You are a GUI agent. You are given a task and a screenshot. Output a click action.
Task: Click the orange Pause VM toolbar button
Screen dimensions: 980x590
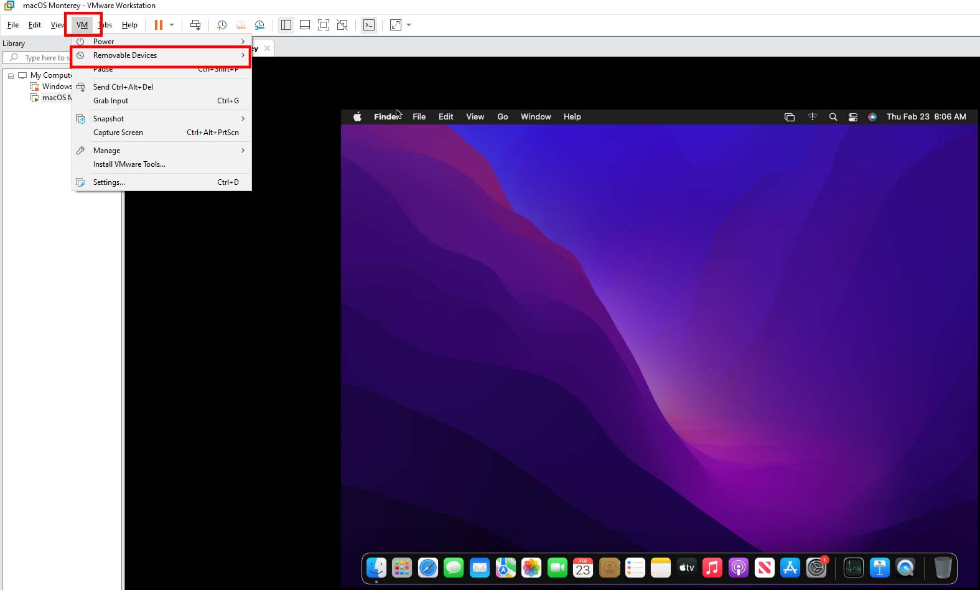(x=159, y=25)
